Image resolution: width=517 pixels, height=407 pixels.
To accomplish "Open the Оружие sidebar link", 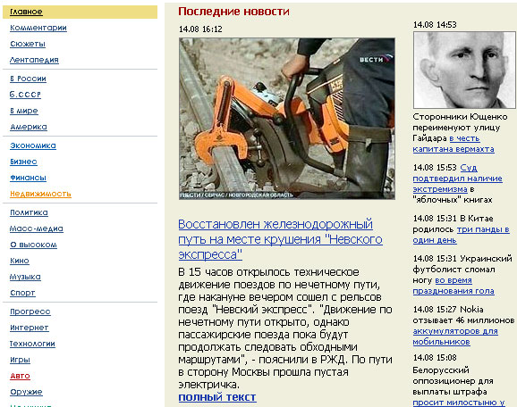I will click(x=26, y=392).
